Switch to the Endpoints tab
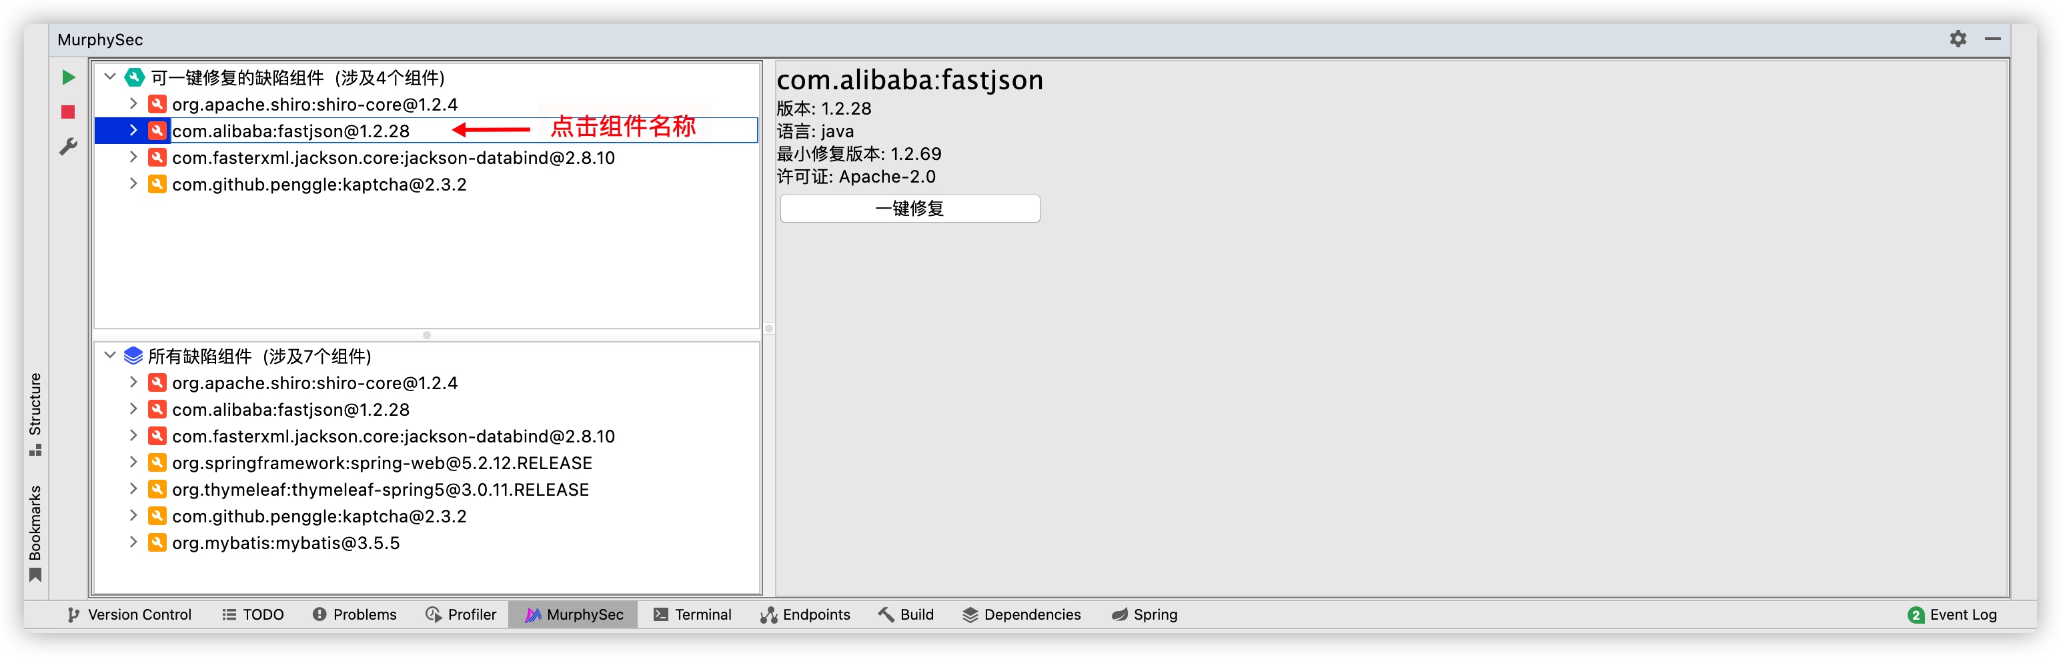 (x=805, y=614)
